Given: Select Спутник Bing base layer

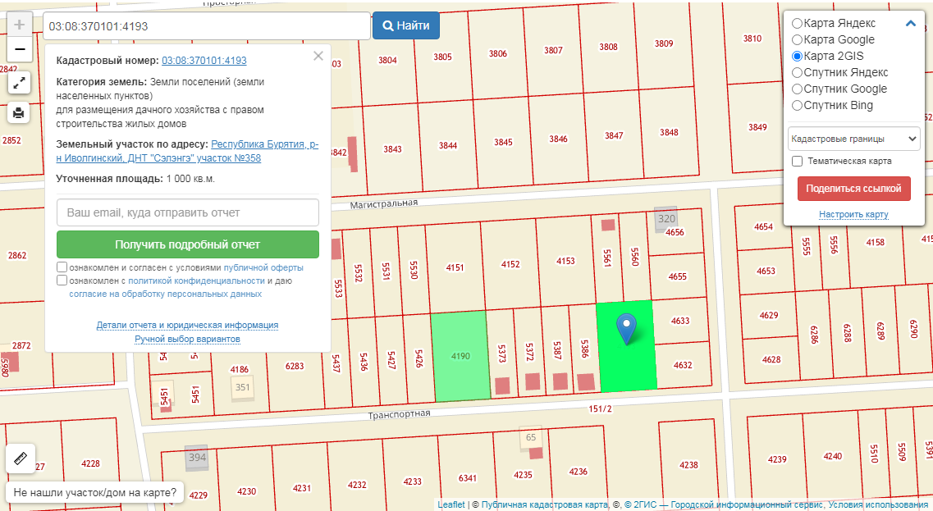Looking at the screenshot, I should tap(798, 105).
